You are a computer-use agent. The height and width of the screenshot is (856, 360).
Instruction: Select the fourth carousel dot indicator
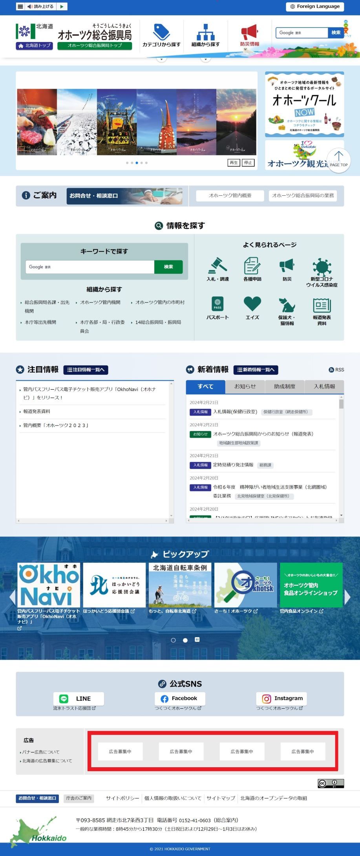(142, 163)
